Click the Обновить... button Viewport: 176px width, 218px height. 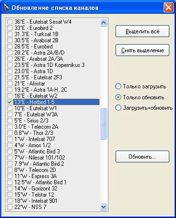click(142, 157)
